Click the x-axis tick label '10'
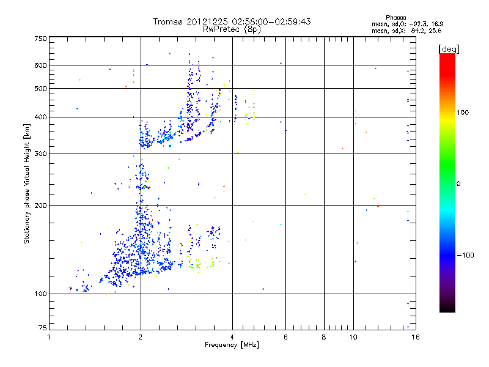This screenshot has height=367, width=489. click(x=353, y=337)
